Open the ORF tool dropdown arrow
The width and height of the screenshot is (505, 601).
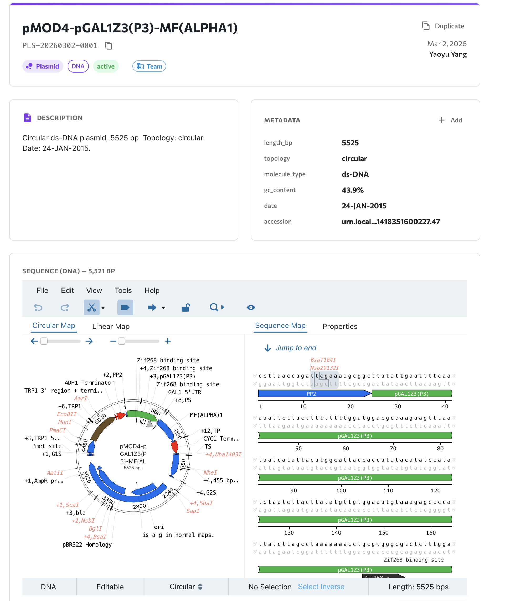(163, 308)
